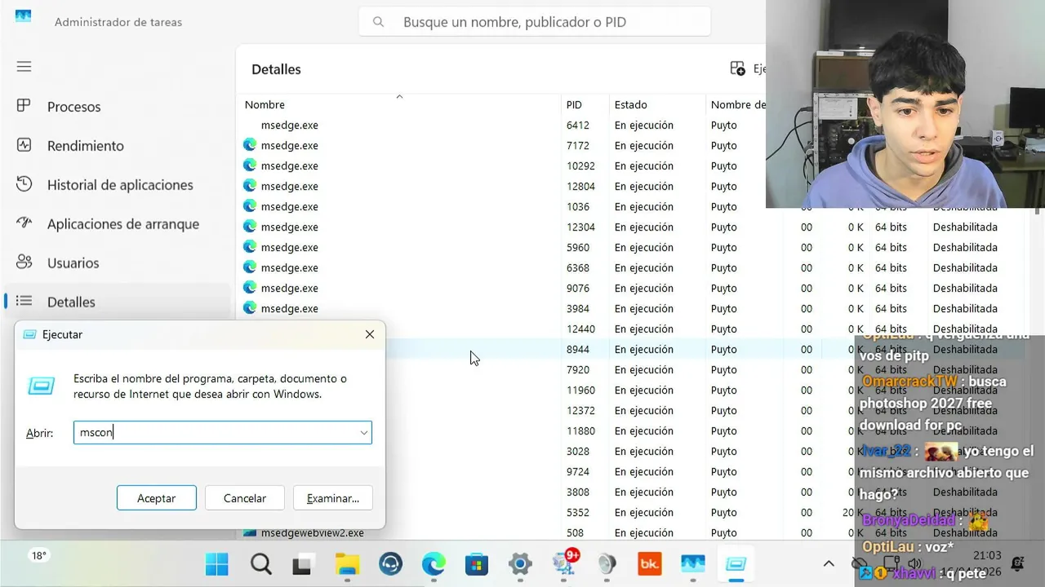Click Aceptar in the Ejecutar dialog
The height and width of the screenshot is (587, 1045).
(x=157, y=498)
